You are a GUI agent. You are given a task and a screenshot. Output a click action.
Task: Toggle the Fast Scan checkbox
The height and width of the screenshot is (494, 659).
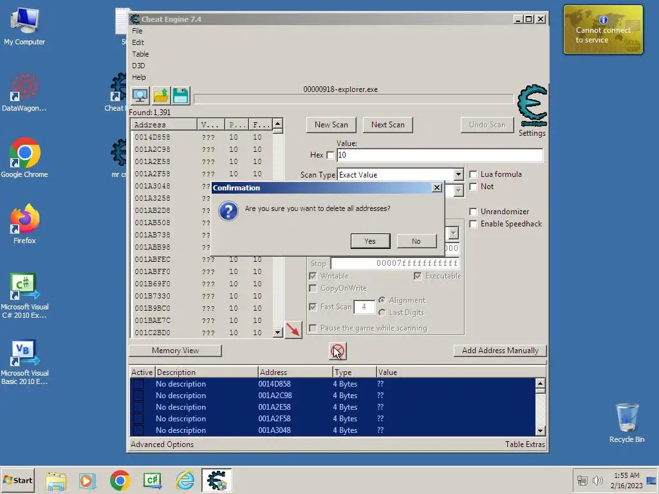click(313, 307)
